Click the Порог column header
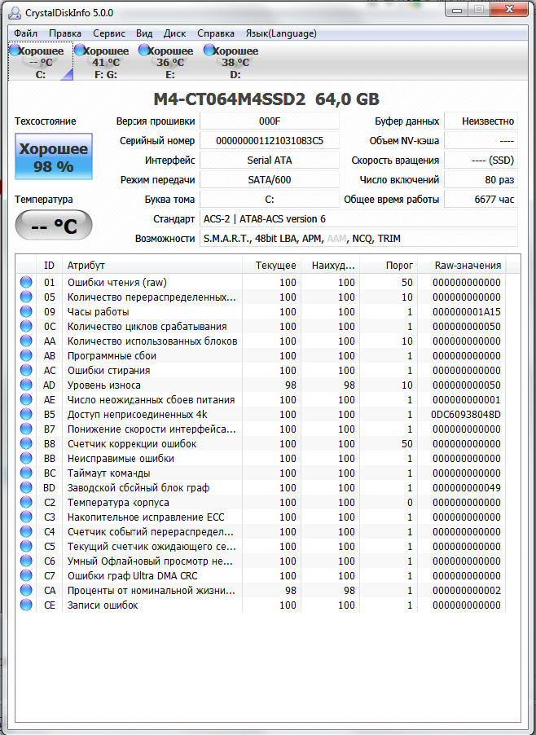The height and width of the screenshot is (735, 536). point(389,266)
